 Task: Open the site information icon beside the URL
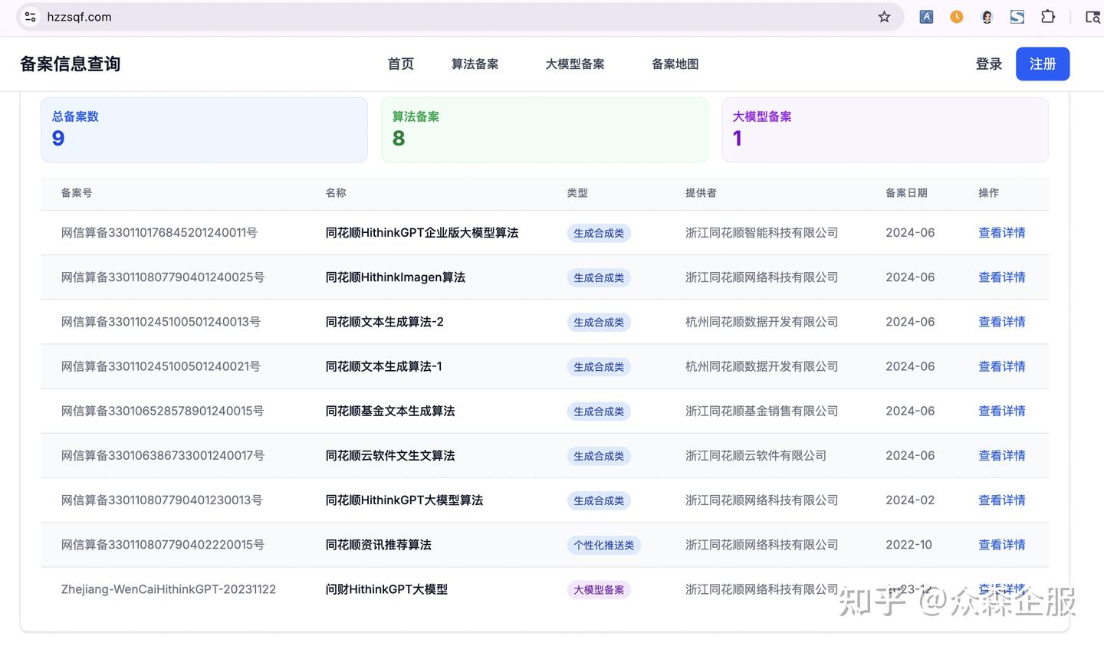(x=30, y=17)
